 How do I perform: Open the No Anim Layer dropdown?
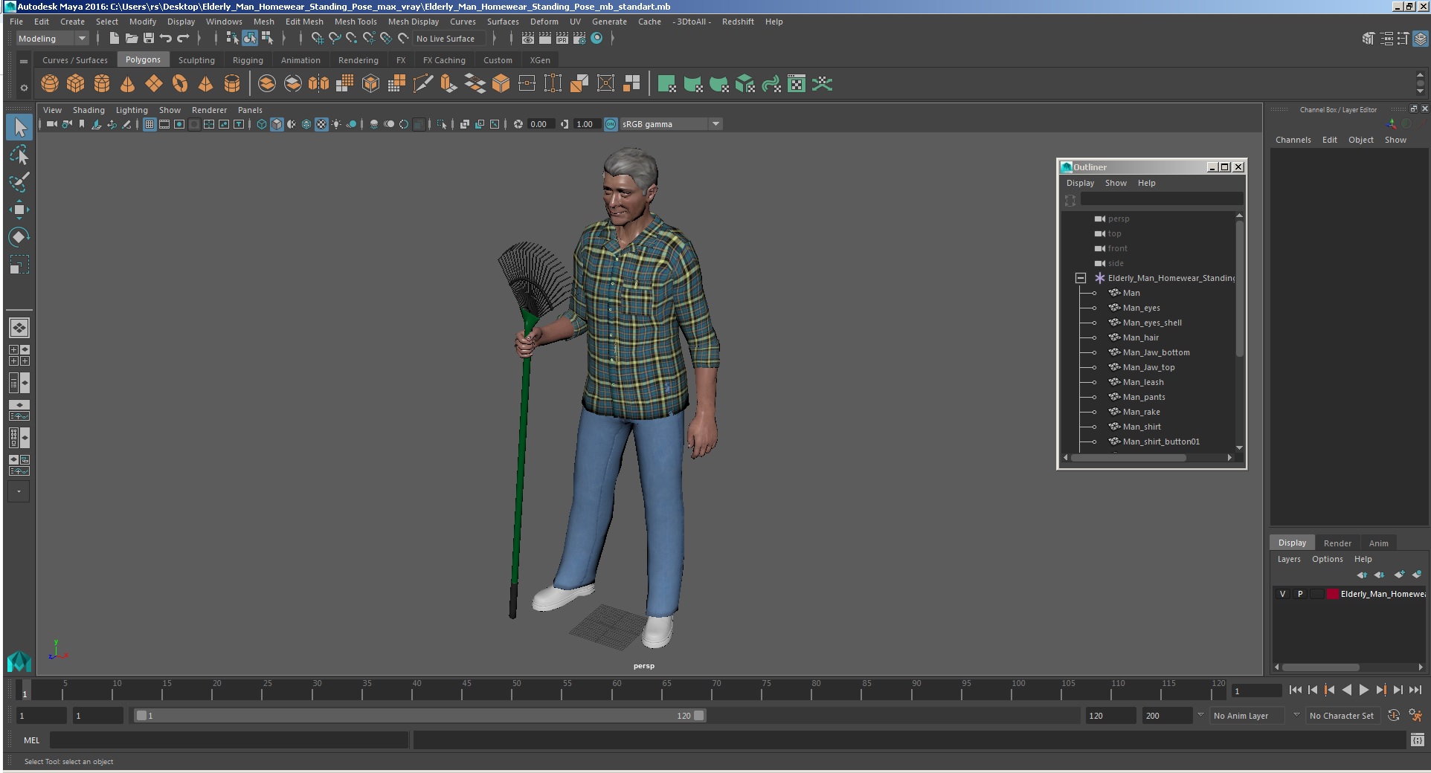(x=1248, y=716)
